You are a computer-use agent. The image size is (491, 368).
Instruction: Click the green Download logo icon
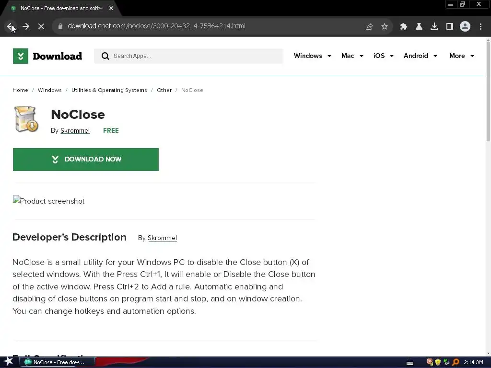(20, 56)
